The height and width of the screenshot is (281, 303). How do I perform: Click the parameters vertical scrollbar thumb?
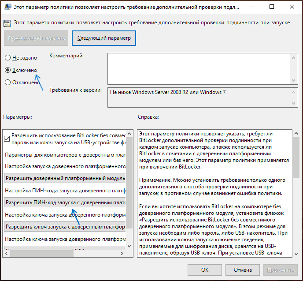pos(129,183)
